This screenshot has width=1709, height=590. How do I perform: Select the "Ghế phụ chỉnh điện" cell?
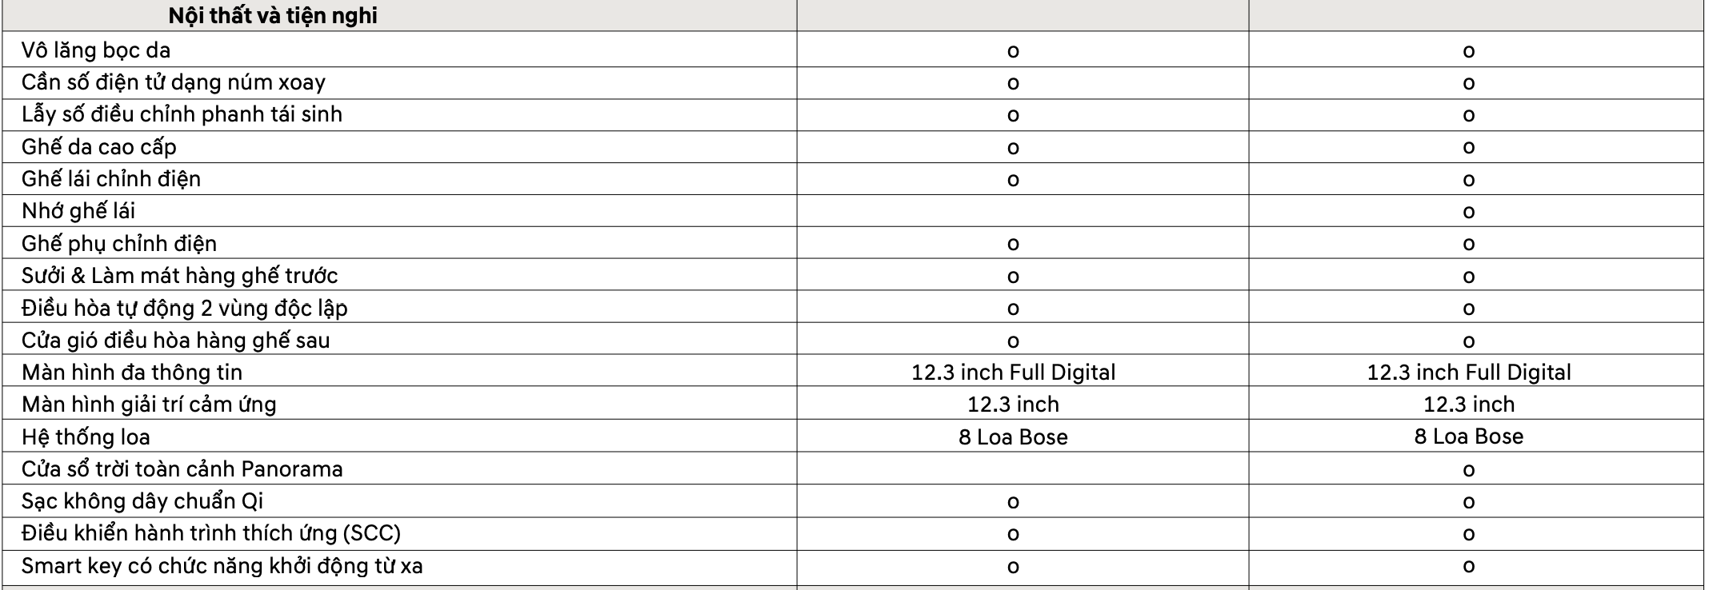(x=119, y=243)
